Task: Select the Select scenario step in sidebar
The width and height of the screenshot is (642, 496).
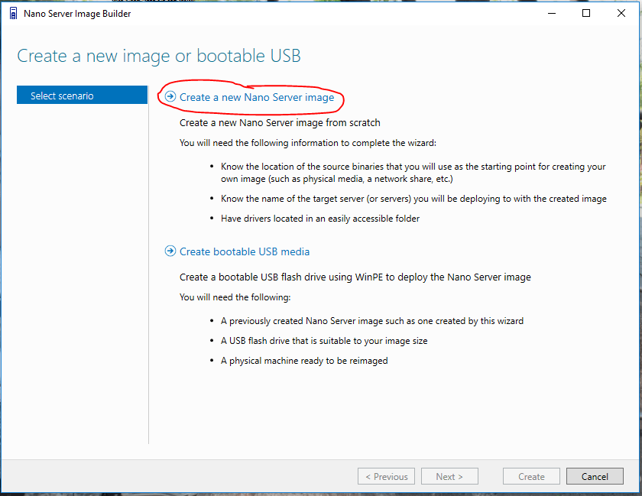Action: click(82, 95)
